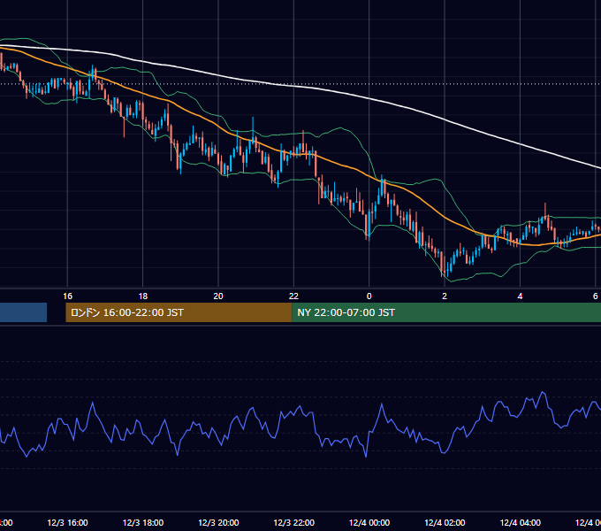Select the "22" hour label on upper time axis
The image size is (601, 531).
click(293, 296)
